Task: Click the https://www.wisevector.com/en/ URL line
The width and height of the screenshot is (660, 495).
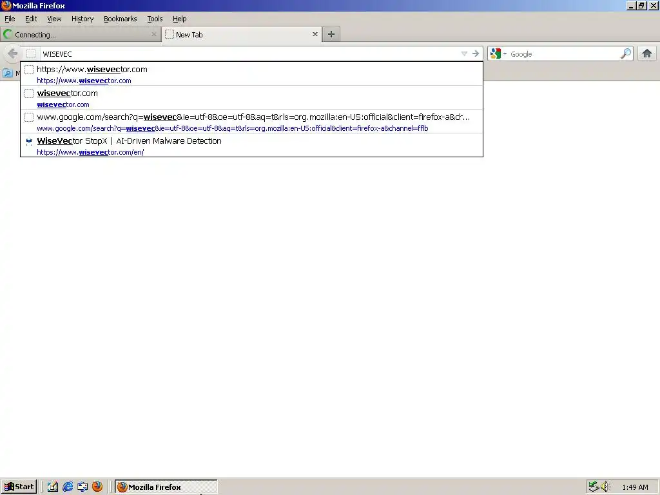Action: tap(90, 152)
